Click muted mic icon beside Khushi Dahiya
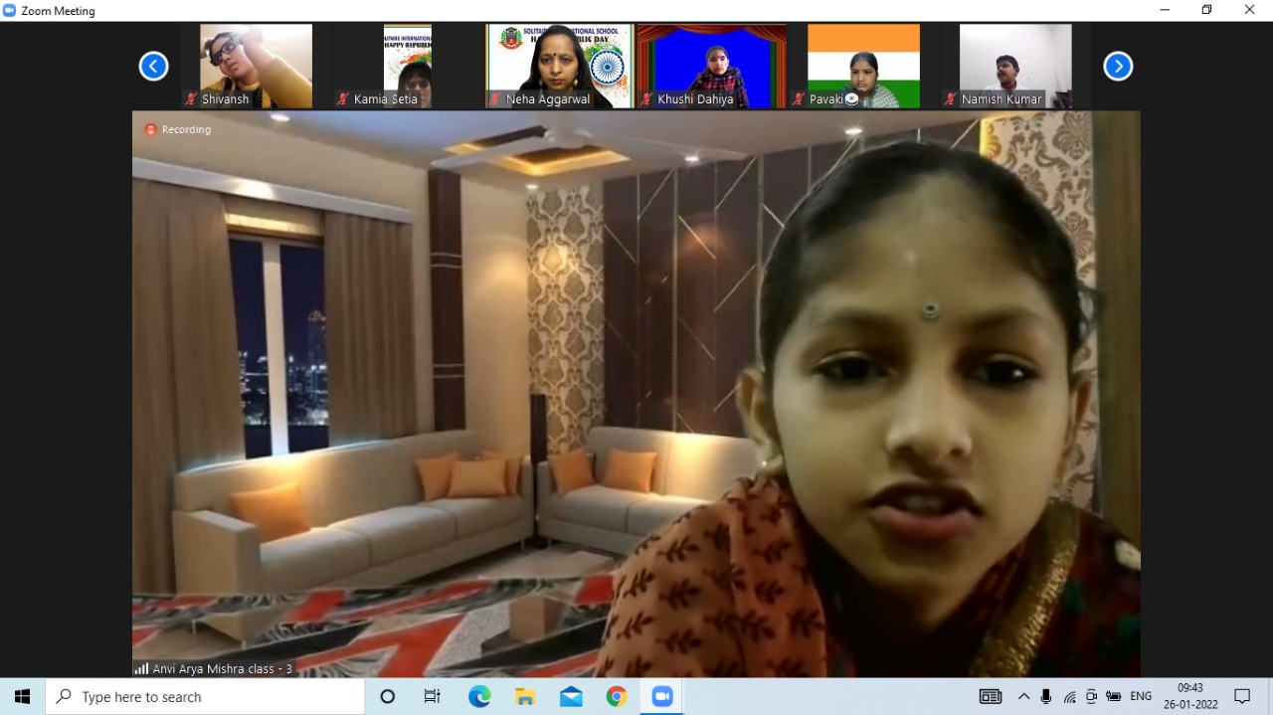The height and width of the screenshot is (715, 1273). click(x=646, y=99)
